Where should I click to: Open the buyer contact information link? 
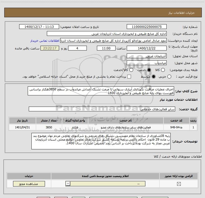click(45, 41)
